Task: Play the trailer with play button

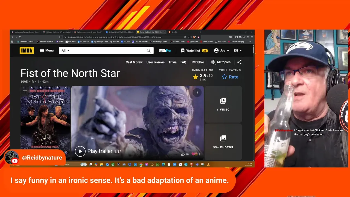Action: pyautogui.click(x=80, y=151)
